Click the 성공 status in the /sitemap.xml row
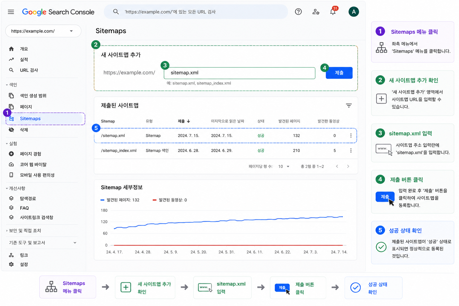This screenshot has height=306, width=459. click(x=261, y=136)
